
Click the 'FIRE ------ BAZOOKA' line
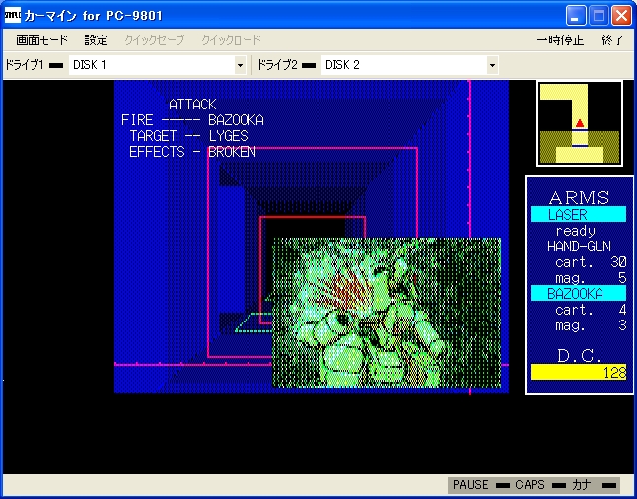point(192,120)
